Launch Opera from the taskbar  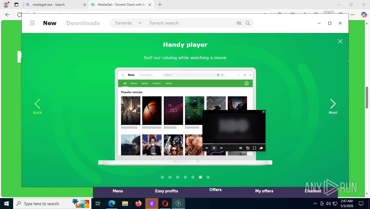tap(165, 204)
